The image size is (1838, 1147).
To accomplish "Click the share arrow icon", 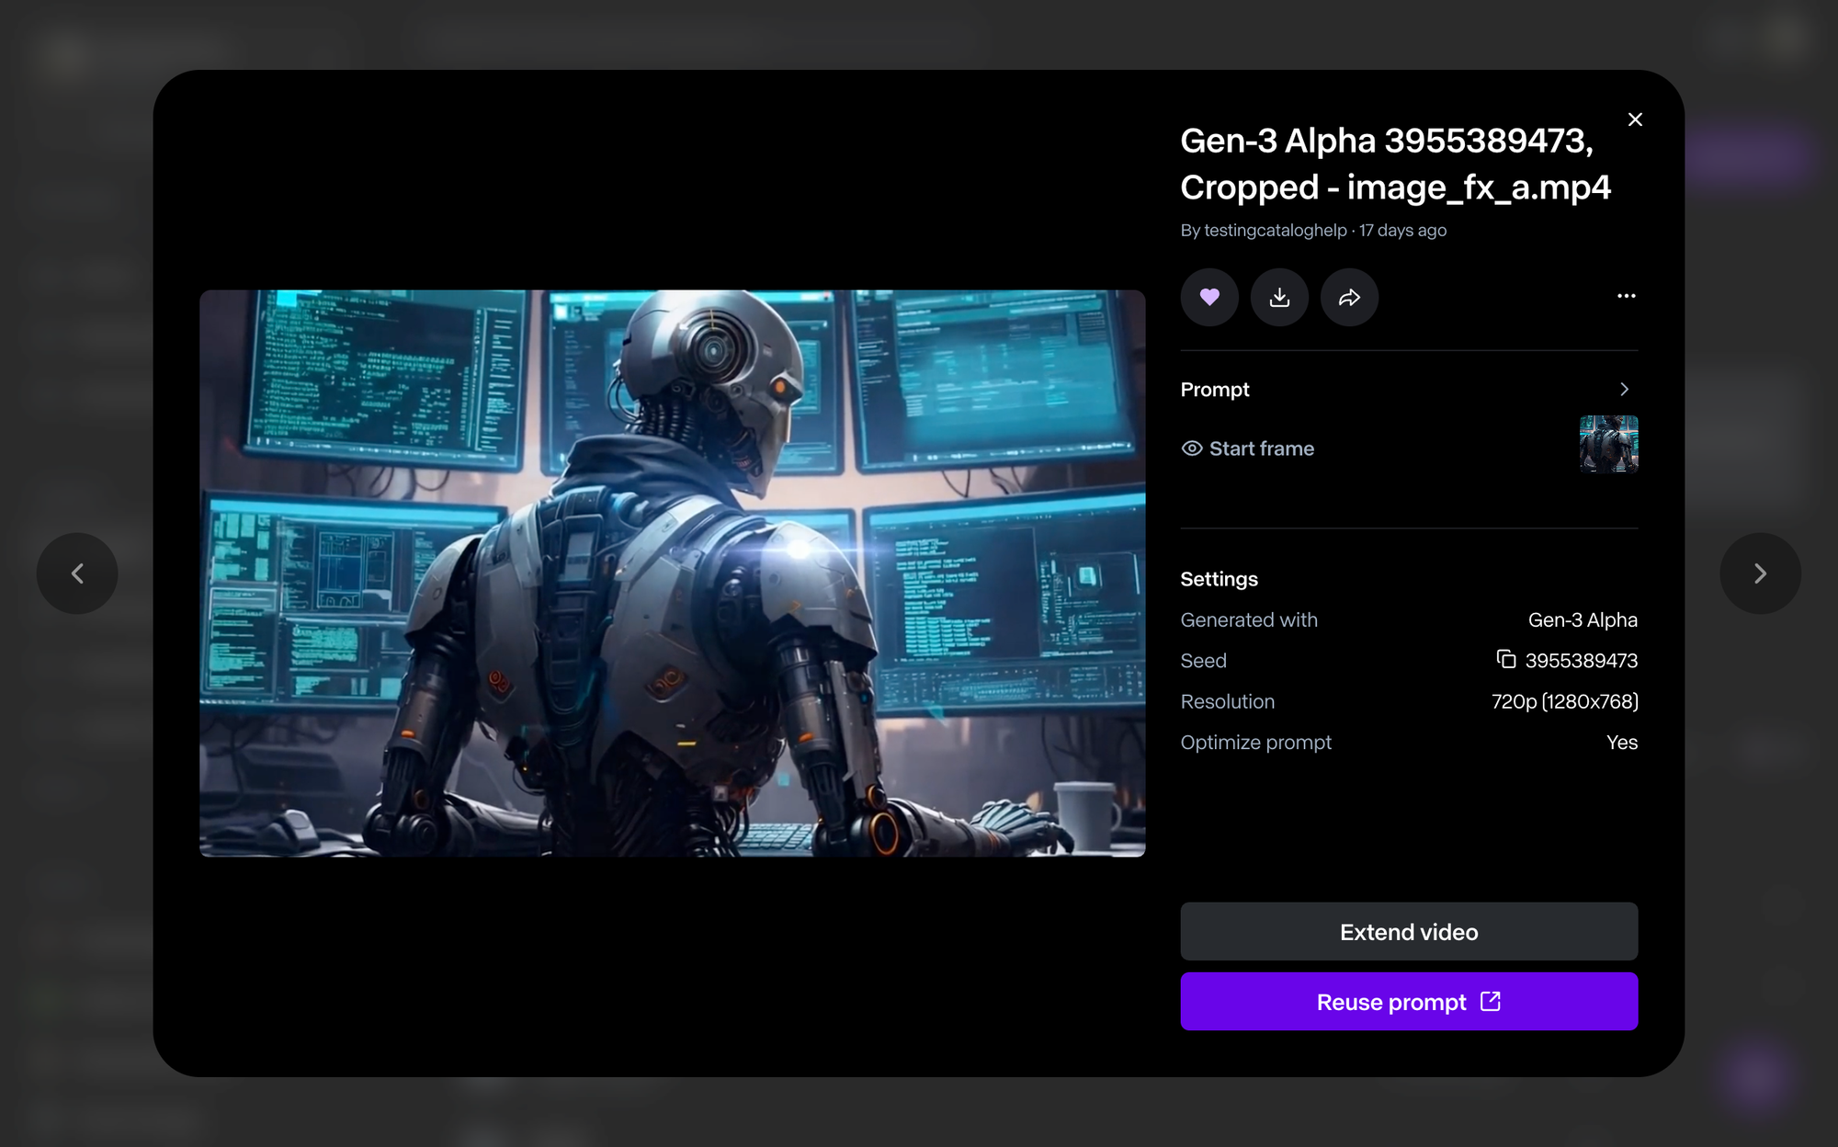I will click(x=1349, y=297).
